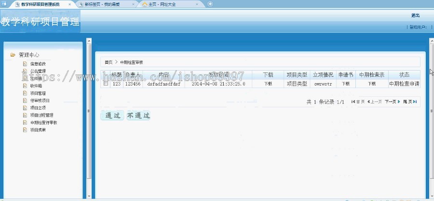The image size is (434, 201).
Task: Click the browser menu icon at top-left
Action: coord(4,4)
